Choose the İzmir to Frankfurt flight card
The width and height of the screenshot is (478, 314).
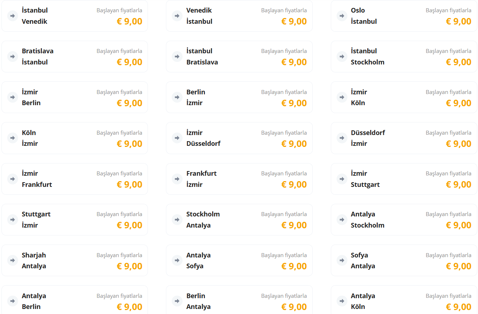(74, 179)
